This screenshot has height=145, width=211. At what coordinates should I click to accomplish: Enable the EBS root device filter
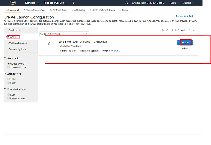tap(8, 95)
